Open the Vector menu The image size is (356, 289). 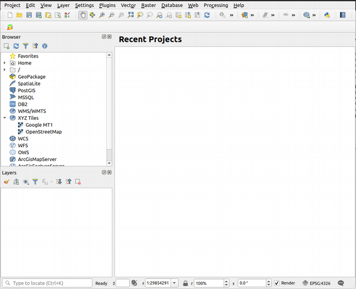[x=128, y=5]
